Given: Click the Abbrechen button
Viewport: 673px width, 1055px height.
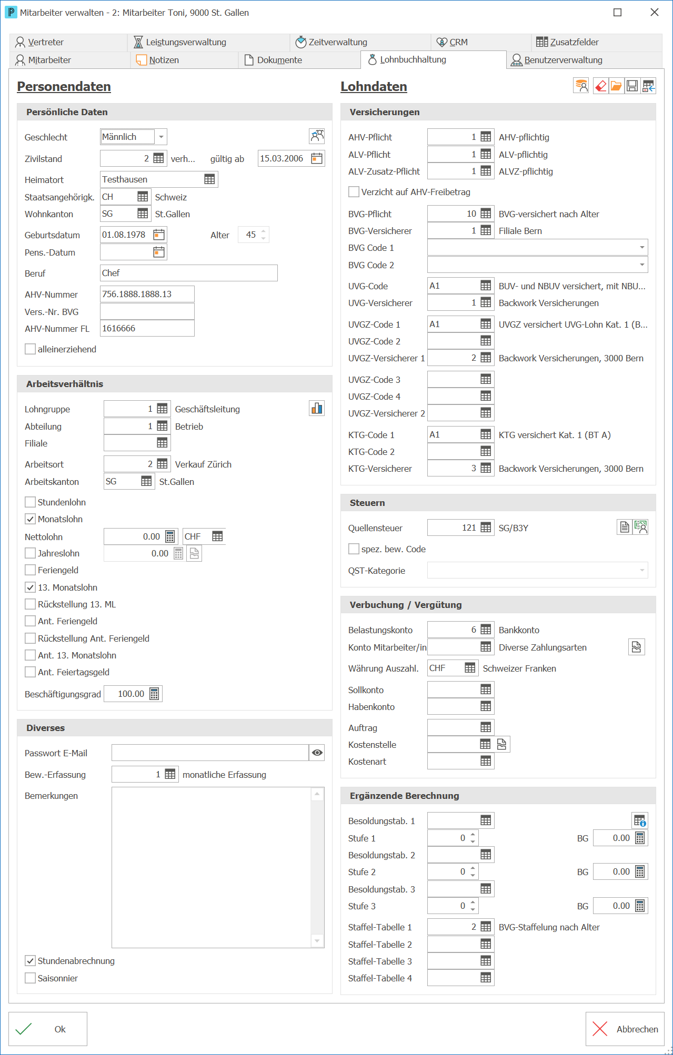Looking at the screenshot, I should pos(625,1029).
